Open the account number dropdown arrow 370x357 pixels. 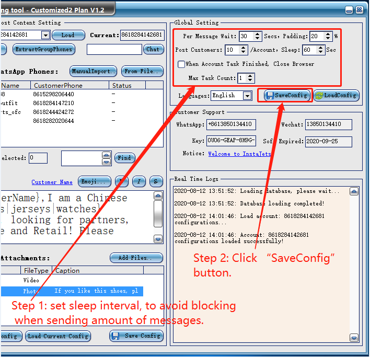click(x=45, y=36)
